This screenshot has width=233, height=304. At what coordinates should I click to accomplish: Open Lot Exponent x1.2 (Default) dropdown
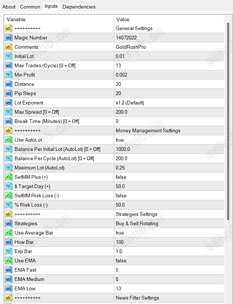(130, 103)
